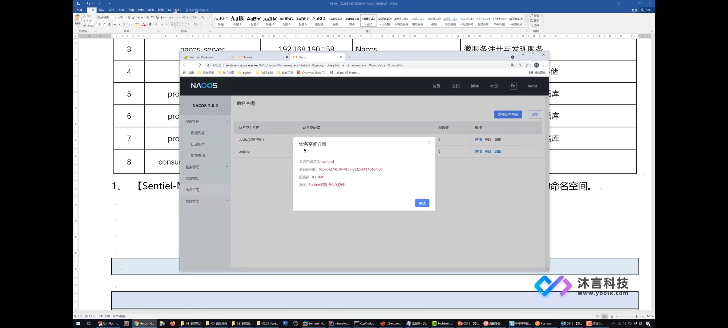The width and height of the screenshot is (728, 328).
Task: Click the Grow Font icon in Word's ribbon
Action: 129,18
